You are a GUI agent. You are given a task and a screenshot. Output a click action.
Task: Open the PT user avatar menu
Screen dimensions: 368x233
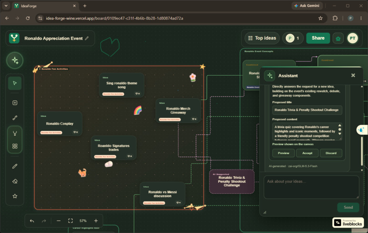coord(352,38)
